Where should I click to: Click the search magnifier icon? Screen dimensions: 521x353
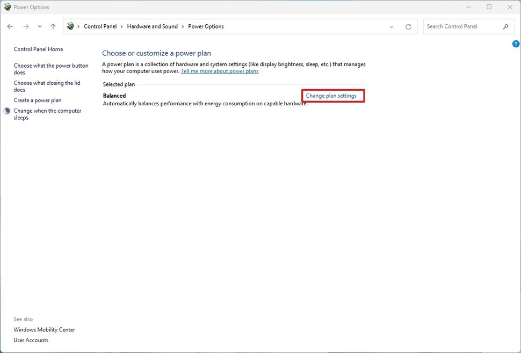(505, 26)
